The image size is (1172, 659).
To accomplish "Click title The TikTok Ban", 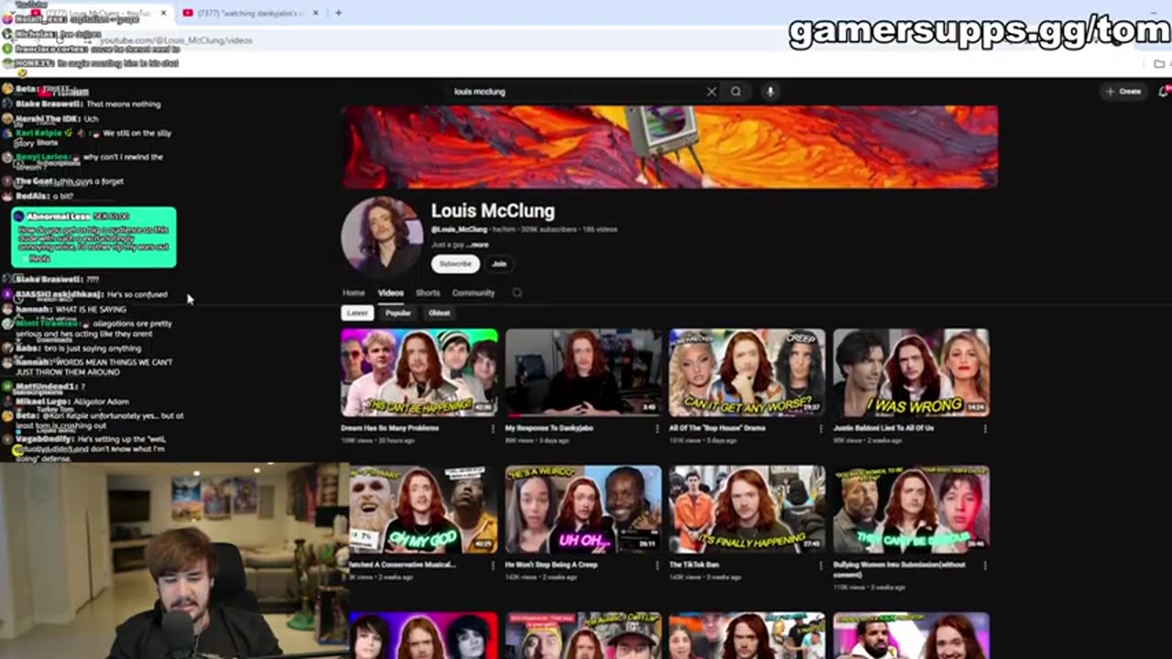I will [693, 566].
